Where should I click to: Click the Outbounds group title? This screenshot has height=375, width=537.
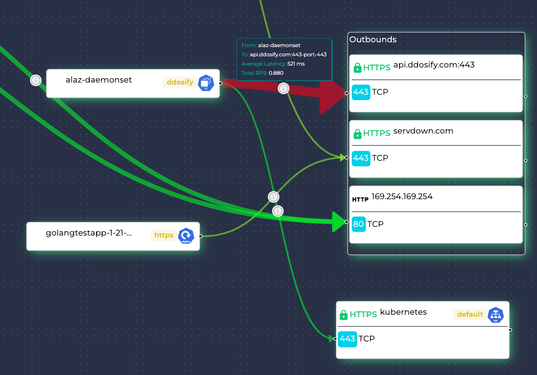pyautogui.click(x=373, y=39)
